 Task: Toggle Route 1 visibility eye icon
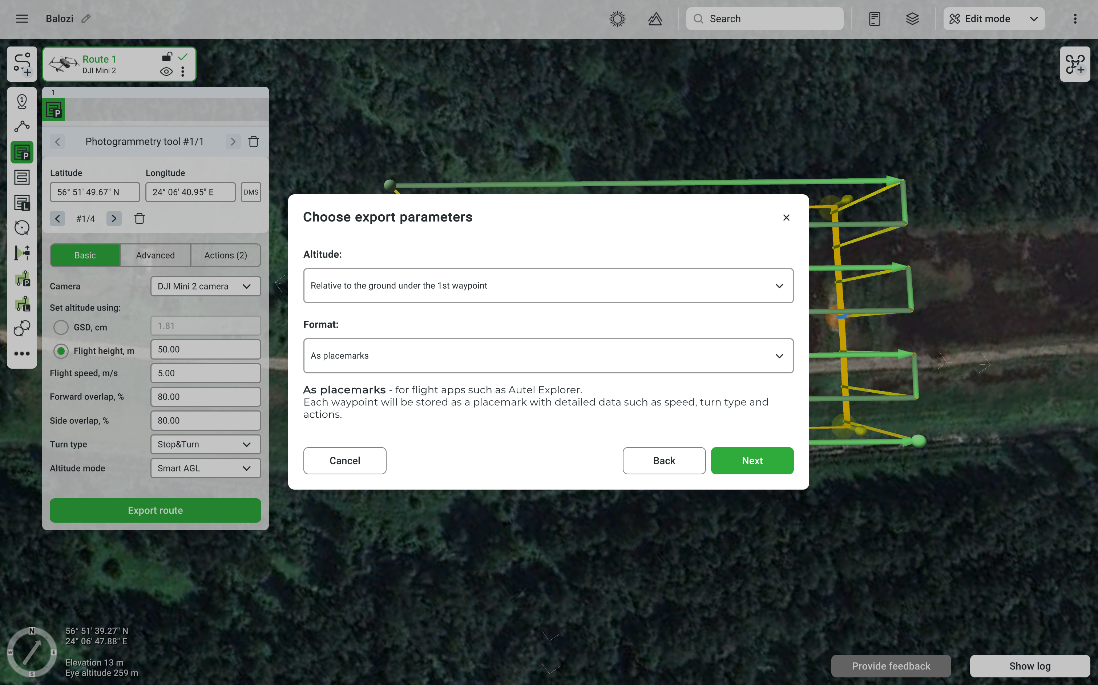click(166, 72)
